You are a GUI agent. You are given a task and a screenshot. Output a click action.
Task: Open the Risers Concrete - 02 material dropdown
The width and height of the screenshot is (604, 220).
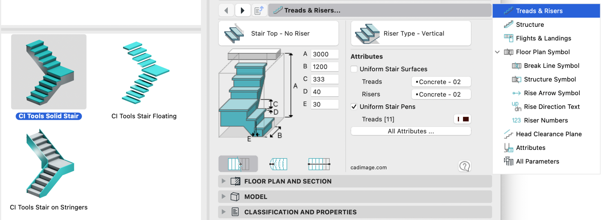coord(441,94)
